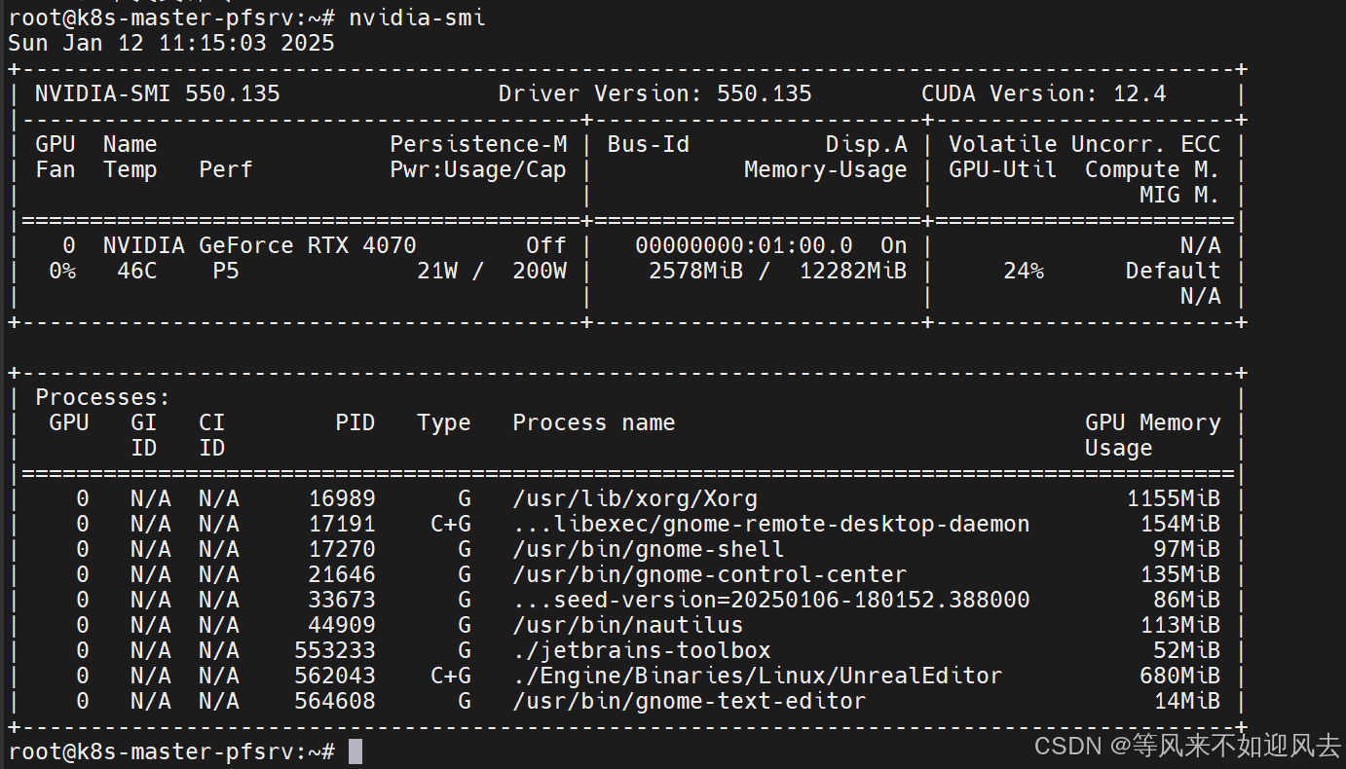This screenshot has width=1346, height=769.
Task: Click the /usr/bin/nautilus process name
Action: (x=628, y=625)
